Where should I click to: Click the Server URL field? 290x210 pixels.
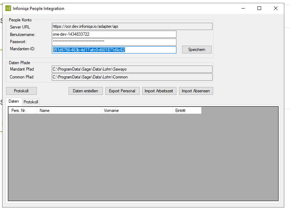coord(132,26)
